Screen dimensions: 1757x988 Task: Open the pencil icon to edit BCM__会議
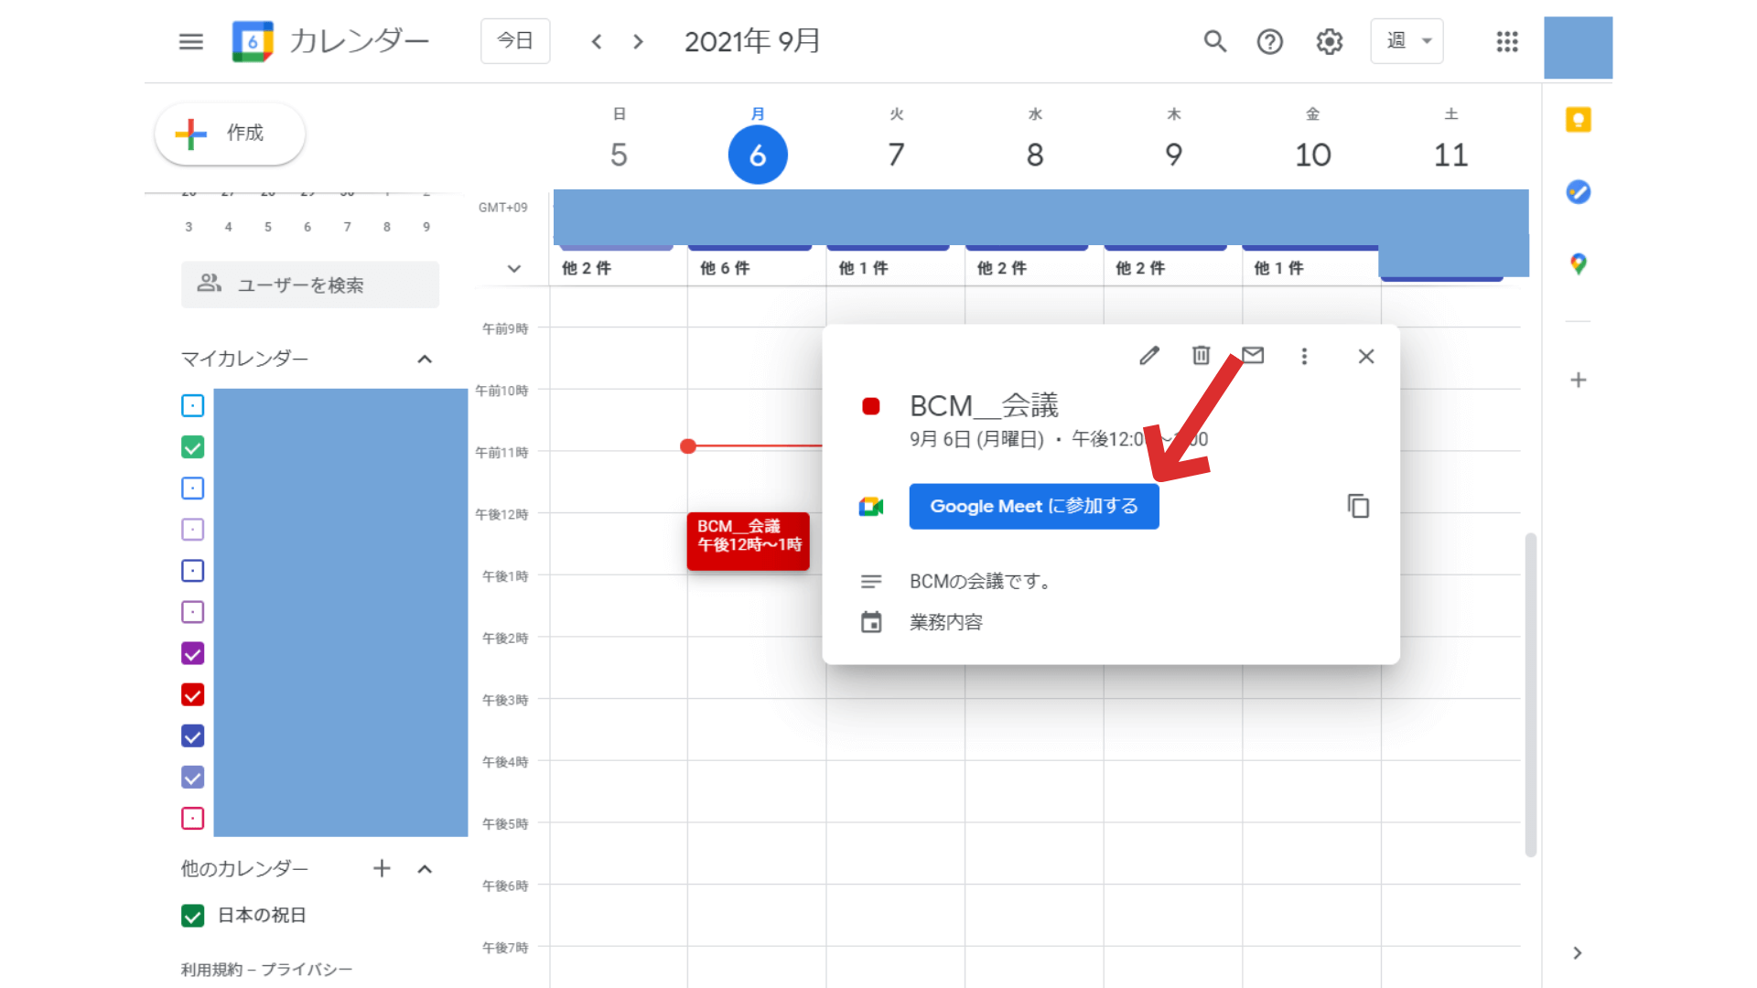1149,356
